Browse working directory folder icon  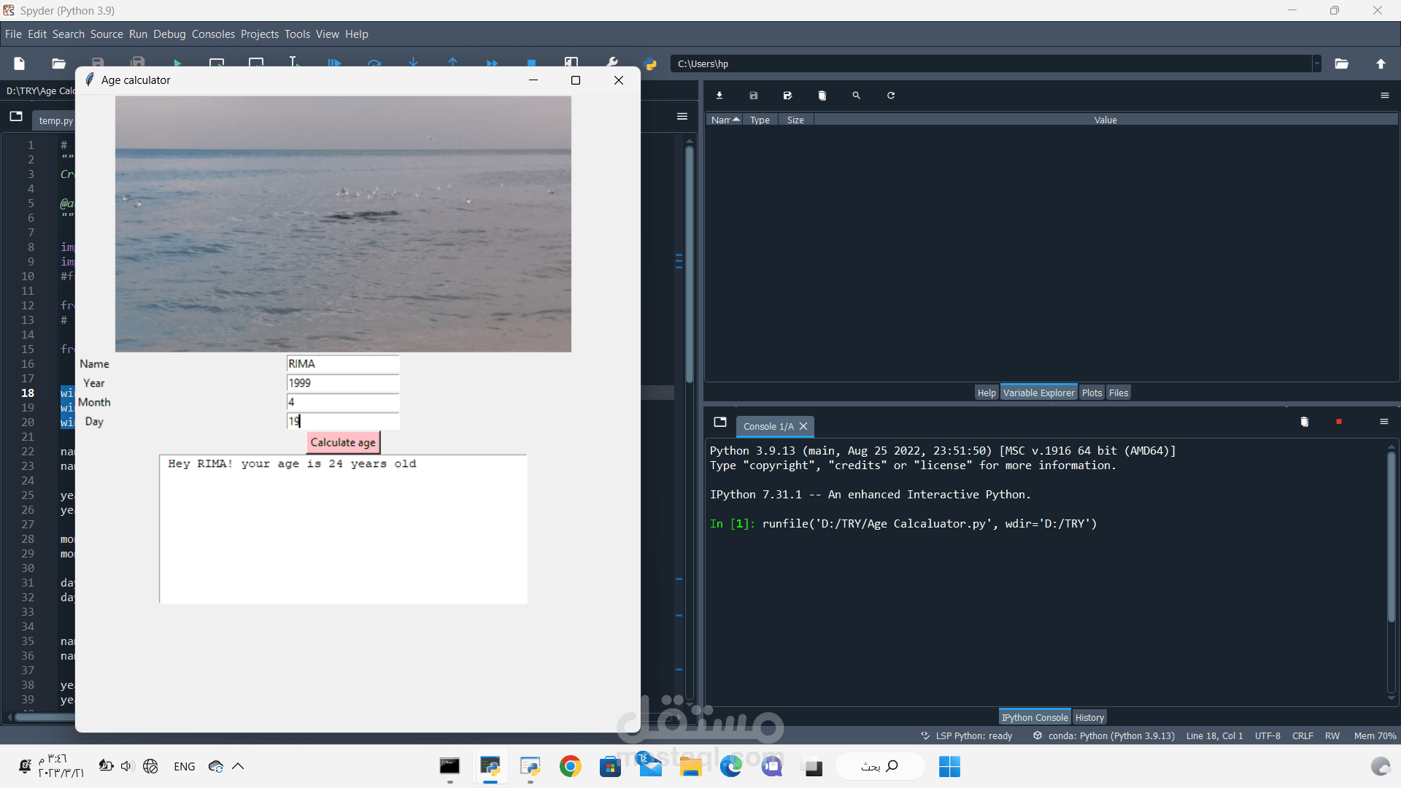click(x=1342, y=64)
